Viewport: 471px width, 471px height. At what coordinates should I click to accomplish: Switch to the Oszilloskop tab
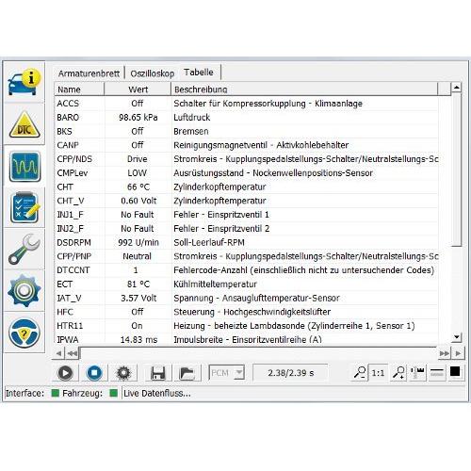153,73
